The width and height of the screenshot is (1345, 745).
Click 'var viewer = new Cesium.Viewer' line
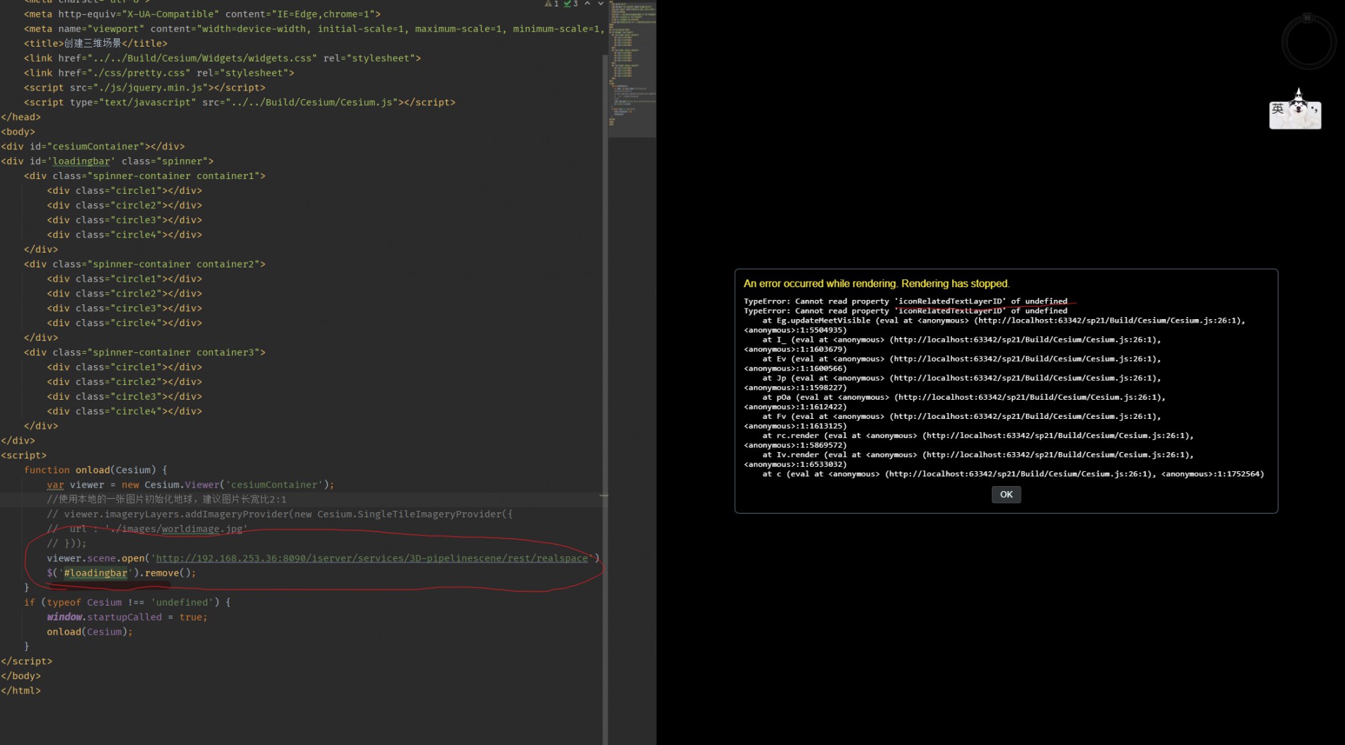tap(190, 485)
